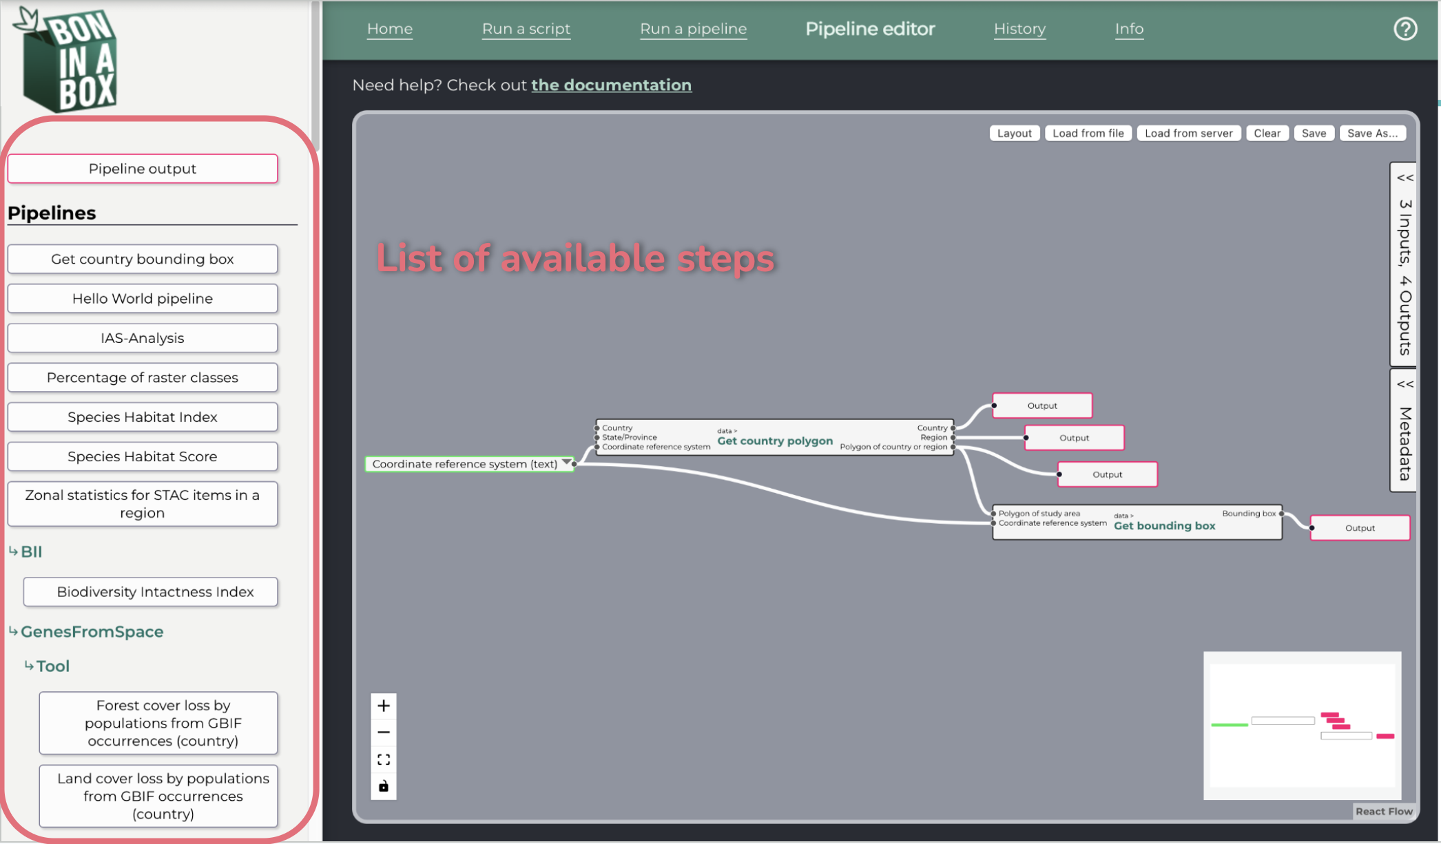Click the Load from server button
1441x844 pixels.
(x=1188, y=133)
